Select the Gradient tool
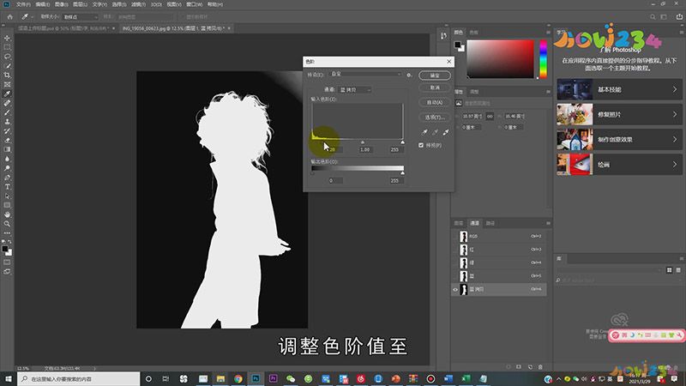The width and height of the screenshot is (686, 386). (x=7, y=149)
